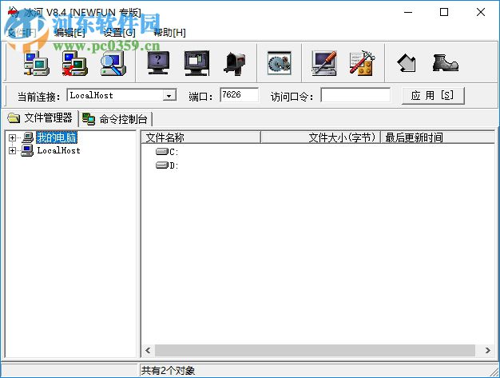Click the 端口 field showing 7626
The height and width of the screenshot is (378, 500).
(x=239, y=95)
